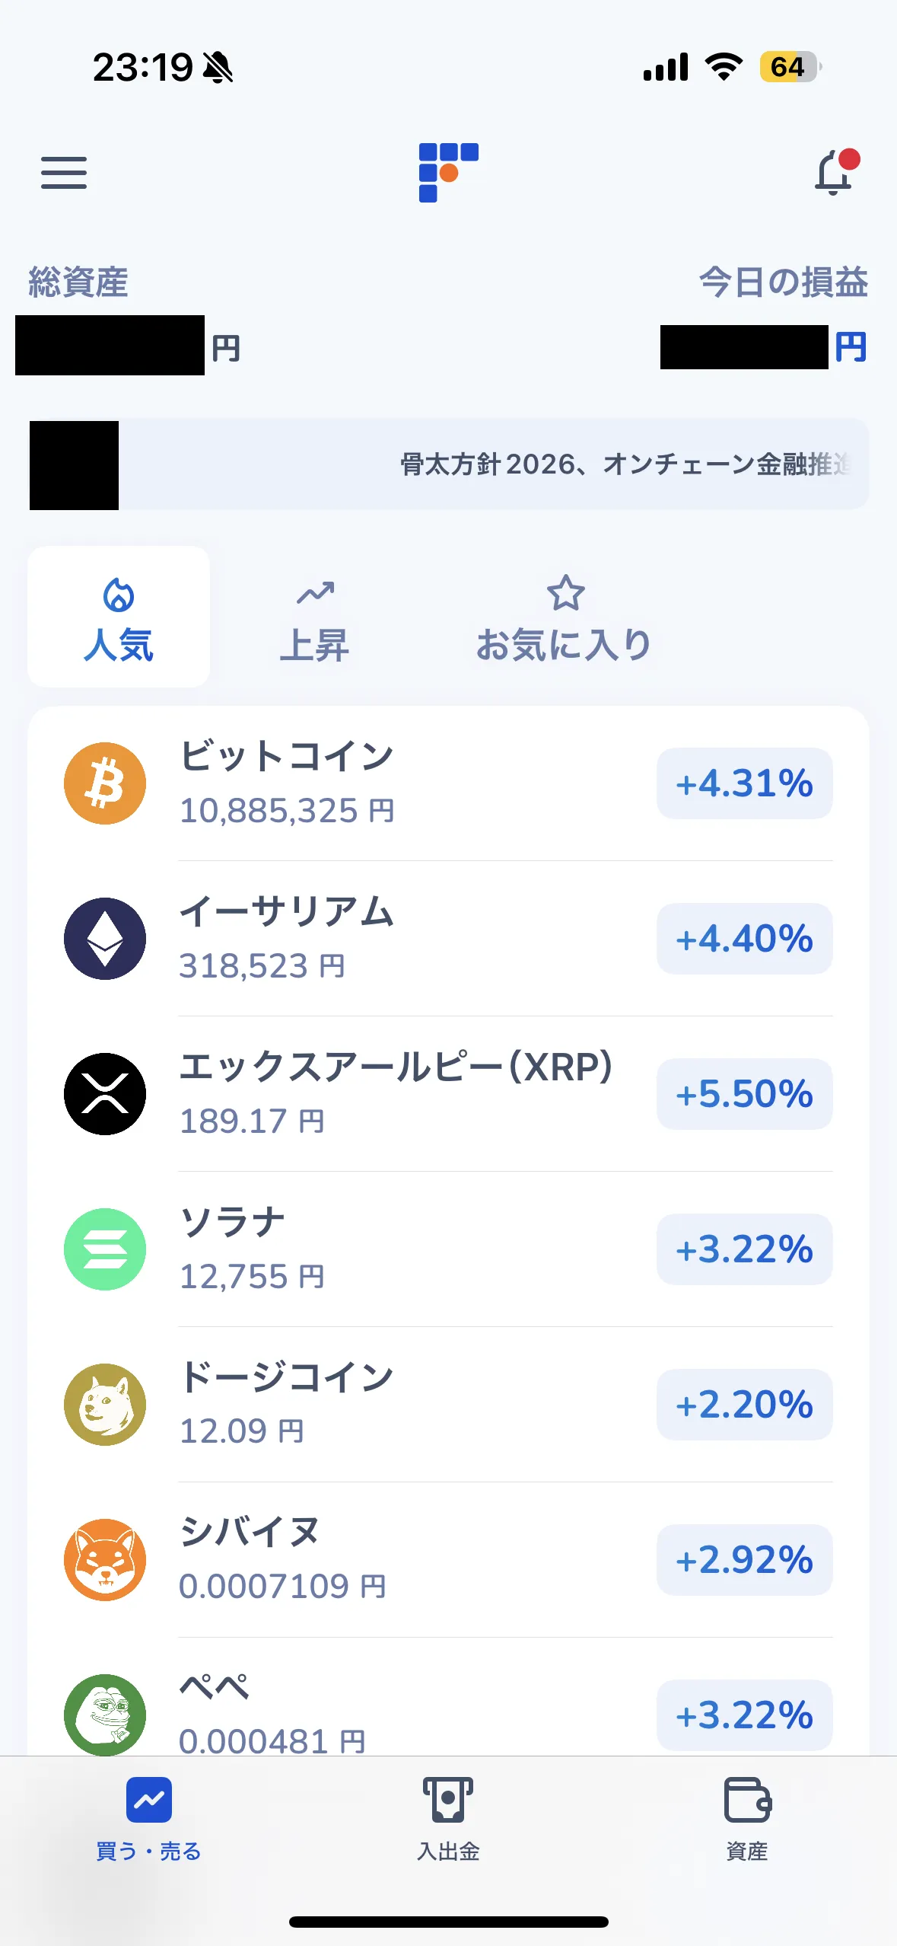The width and height of the screenshot is (897, 1946).
Task: Select the 人気 tab
Action: tap(119, 617)
